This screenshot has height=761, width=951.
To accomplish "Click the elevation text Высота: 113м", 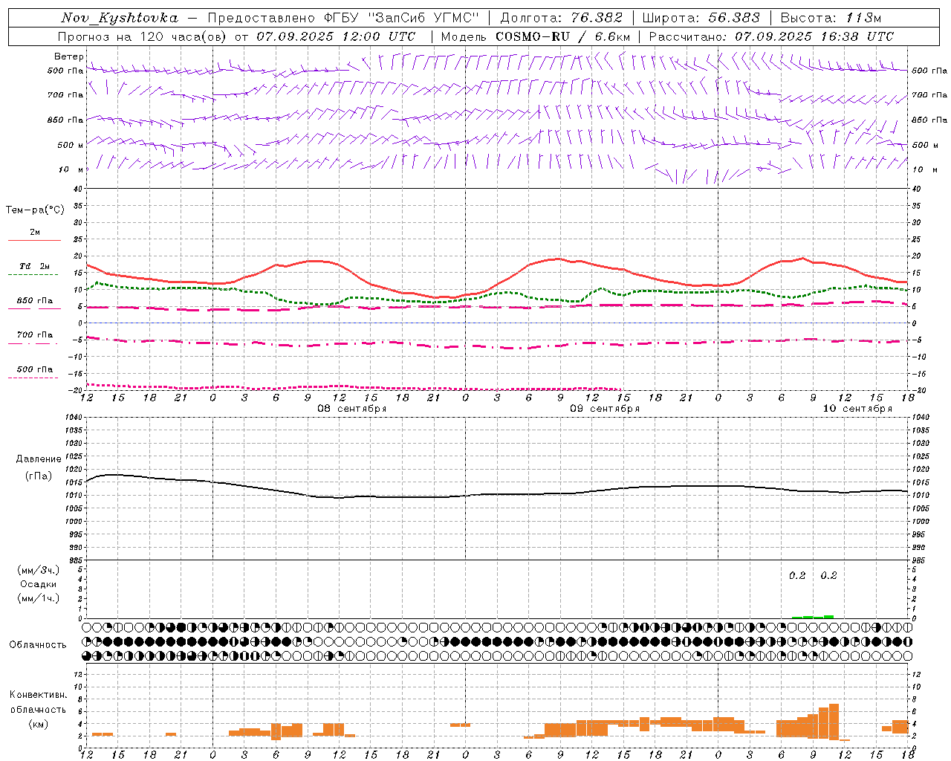I will (x=831, y=18).
